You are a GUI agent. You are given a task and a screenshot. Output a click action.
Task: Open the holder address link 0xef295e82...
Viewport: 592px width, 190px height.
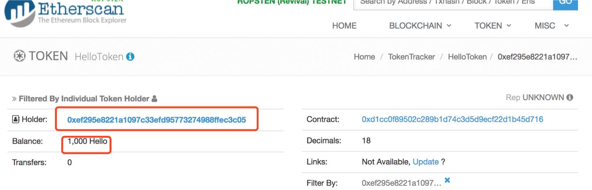click(157, 120)
